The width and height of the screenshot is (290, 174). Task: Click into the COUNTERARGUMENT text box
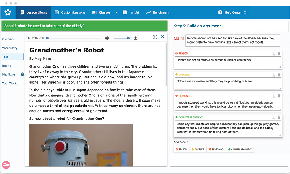(228, 128)
